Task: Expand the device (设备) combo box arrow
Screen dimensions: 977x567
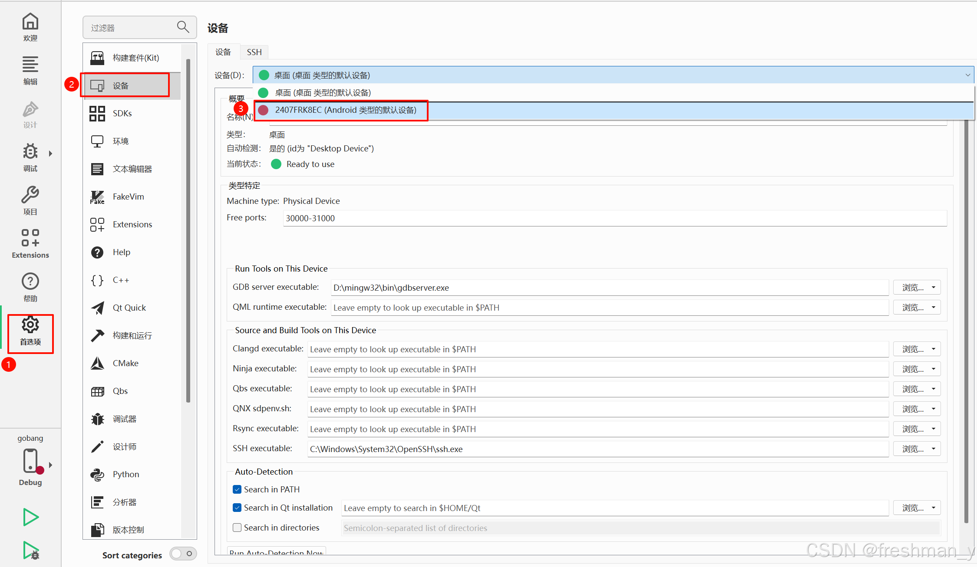Action: pyautogui.click(x=967, y=75)
